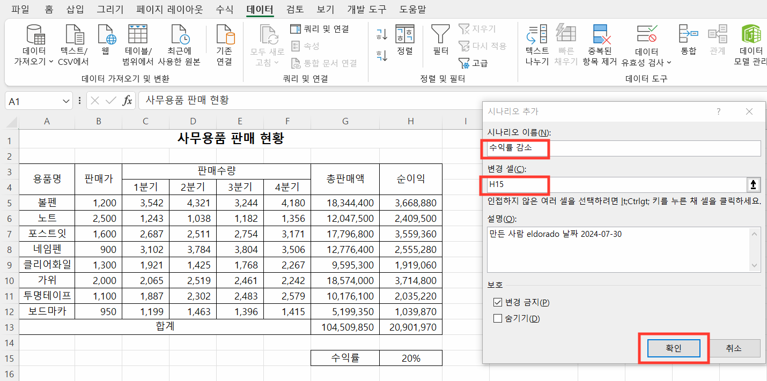Screen dimensions: 767x381
Task: Select the 볼펜 cell
Action: click(x=47, y=203)
